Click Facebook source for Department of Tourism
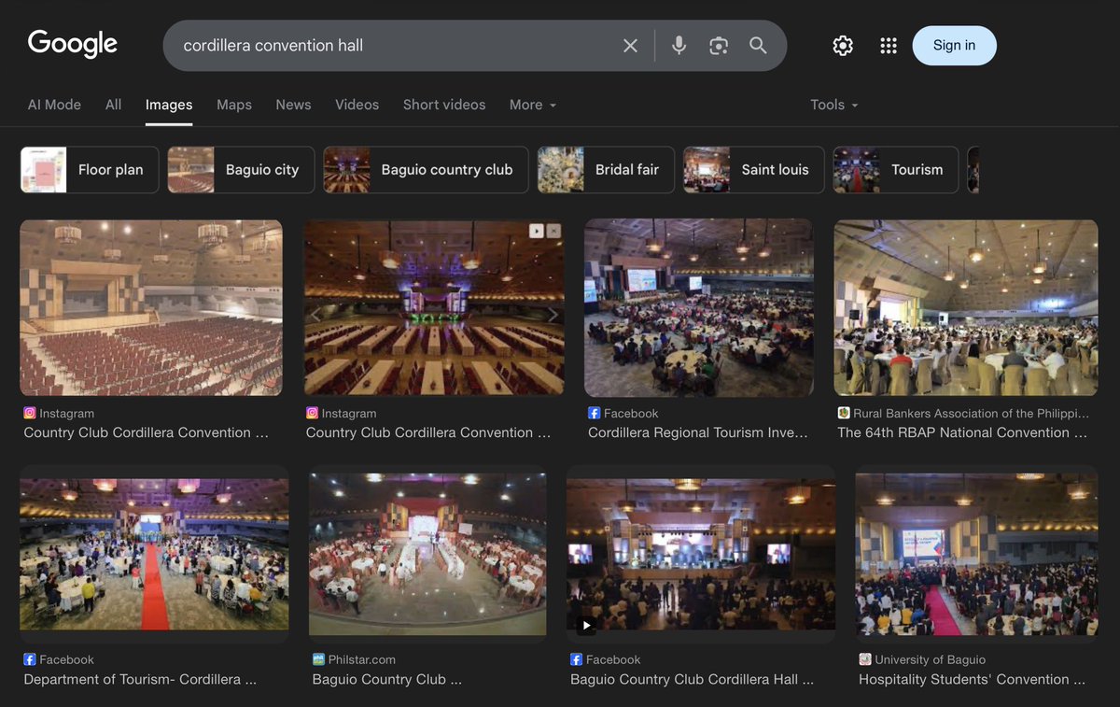 [x=59, y=659]
